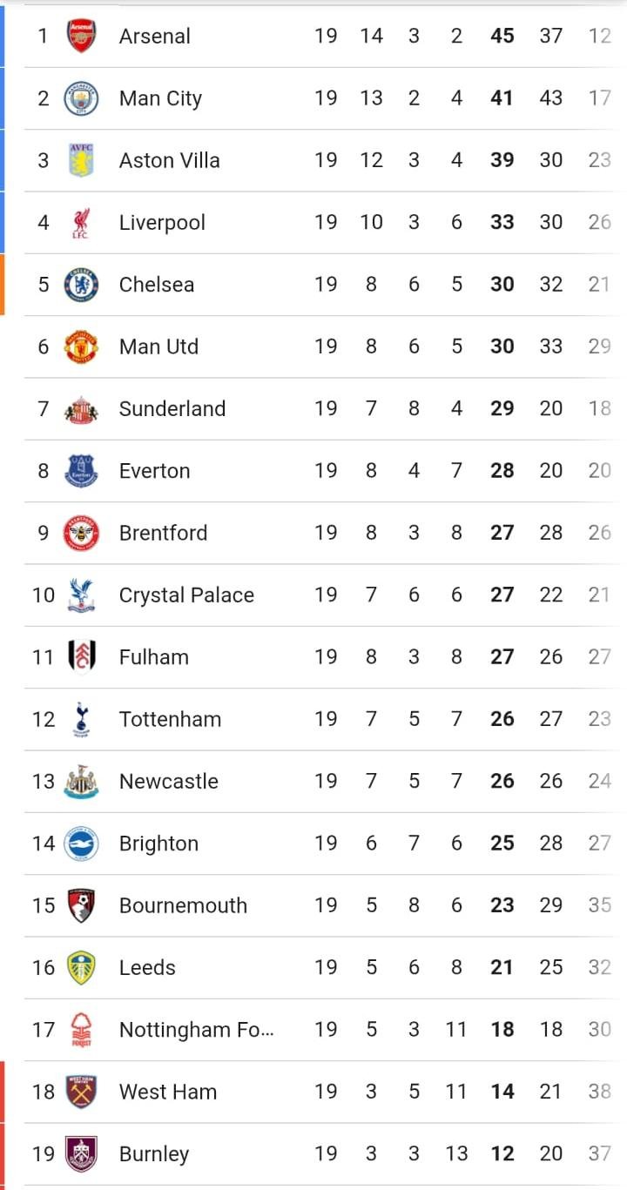
Task: Click the Arsenal club crest
Action: pos(81,37)
